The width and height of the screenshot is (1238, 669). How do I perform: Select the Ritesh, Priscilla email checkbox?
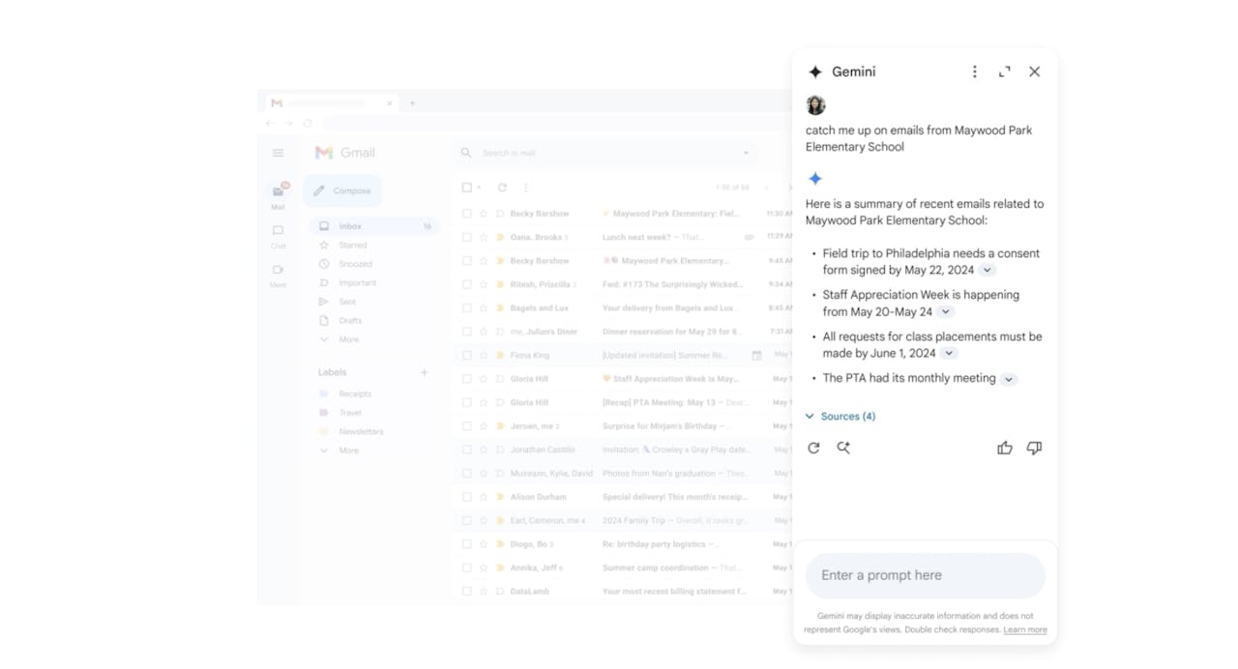pyautogui.click(x=467, y=284)
